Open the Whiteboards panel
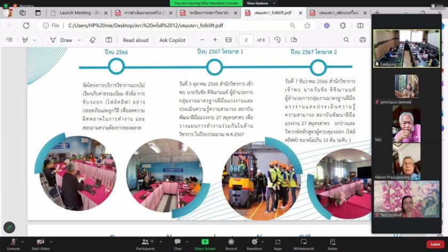 (303, 243)
